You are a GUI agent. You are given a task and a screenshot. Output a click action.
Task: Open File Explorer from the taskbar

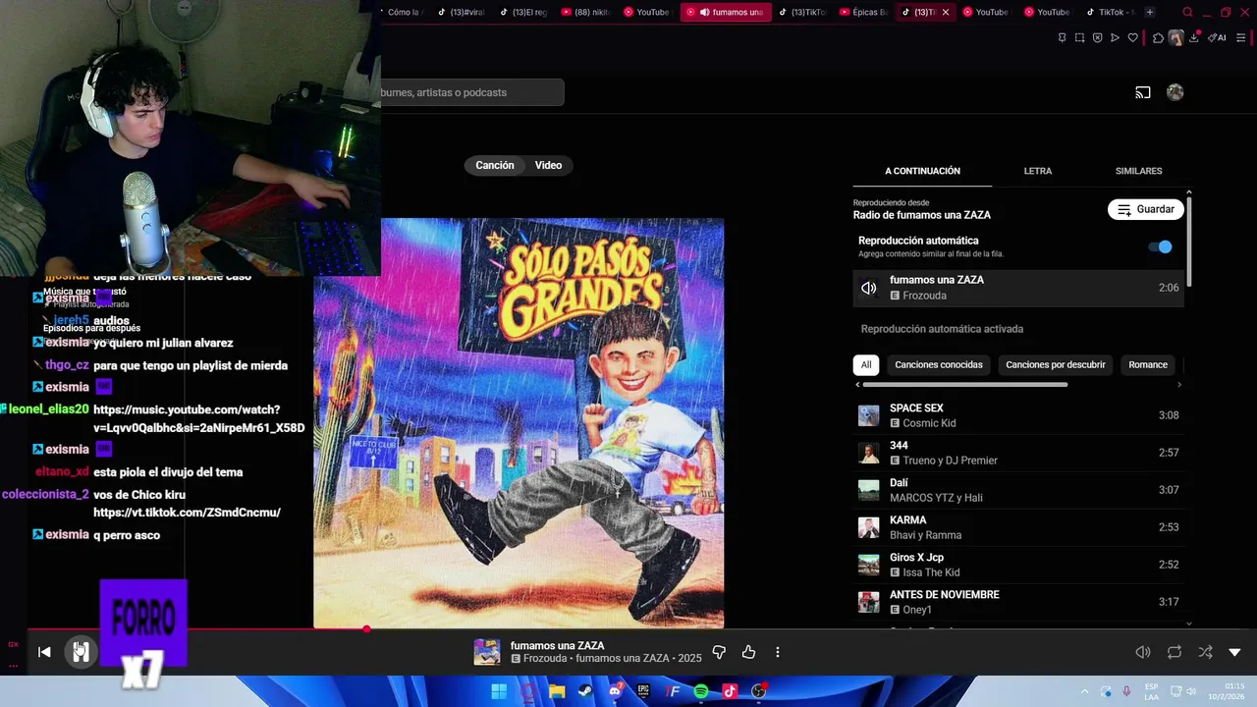tap(557, 691)
